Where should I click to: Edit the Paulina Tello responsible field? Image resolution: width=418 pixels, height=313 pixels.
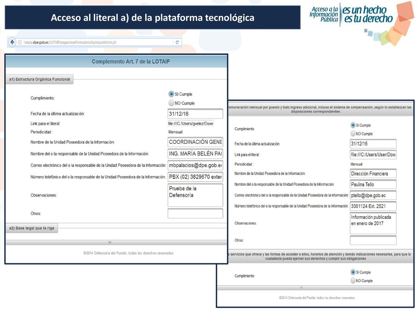[x=373, y=185]
